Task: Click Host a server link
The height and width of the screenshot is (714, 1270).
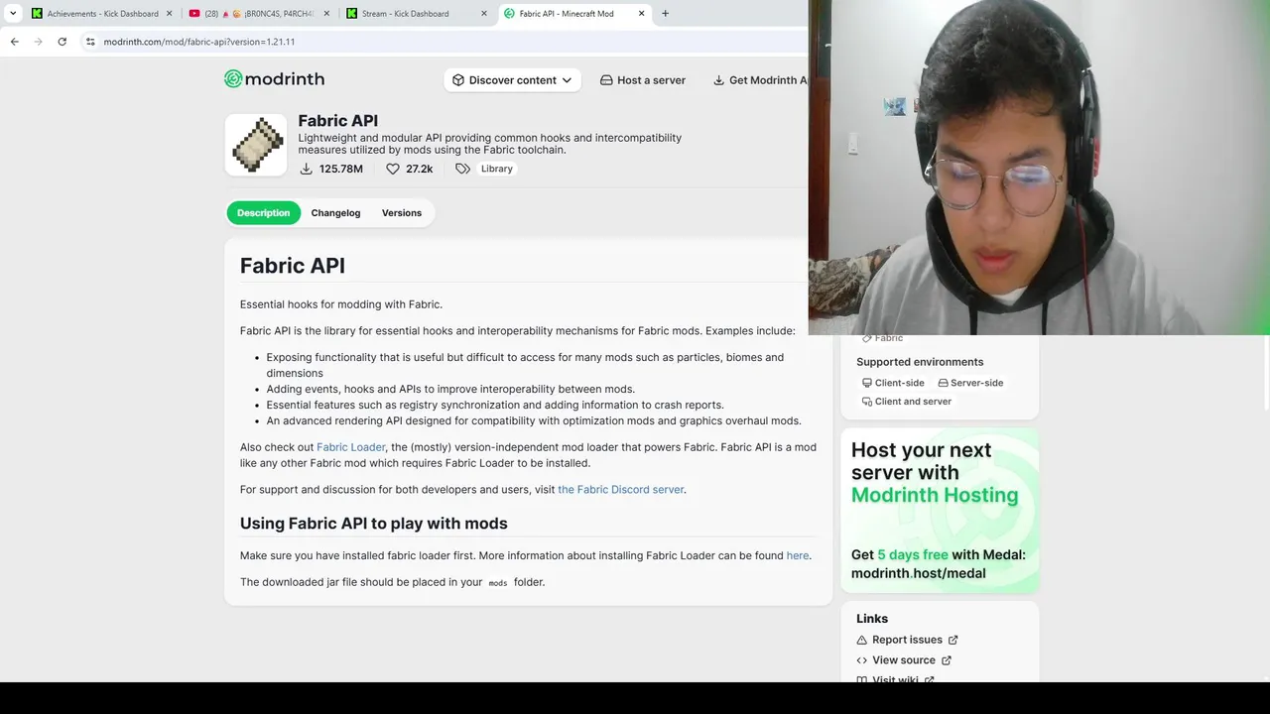Action: point(643,80)
